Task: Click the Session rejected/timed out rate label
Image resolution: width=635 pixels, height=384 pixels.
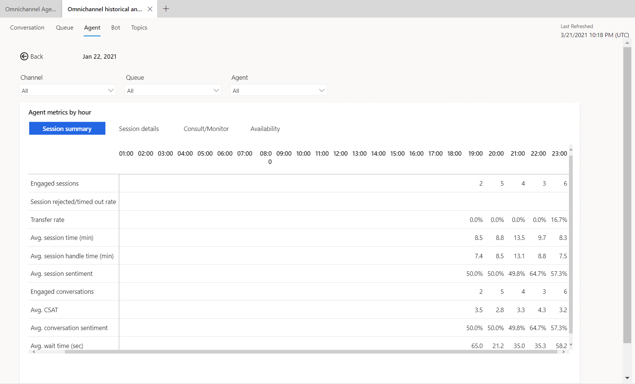Action: tap(74, 202)
